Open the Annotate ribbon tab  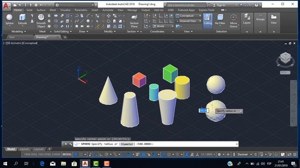108,10
